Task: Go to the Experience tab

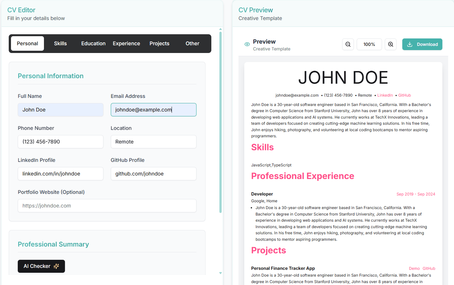Action: [126, 44]
